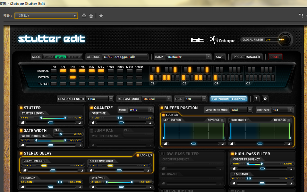Click the High-Pass cutoff curve start icon
Viewport: 307px width, 192px height.
tap(234, 169)
